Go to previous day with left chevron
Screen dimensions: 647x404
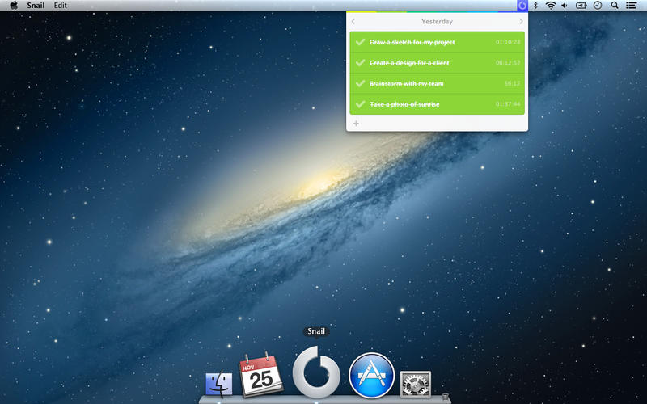[x=353, y=22]
